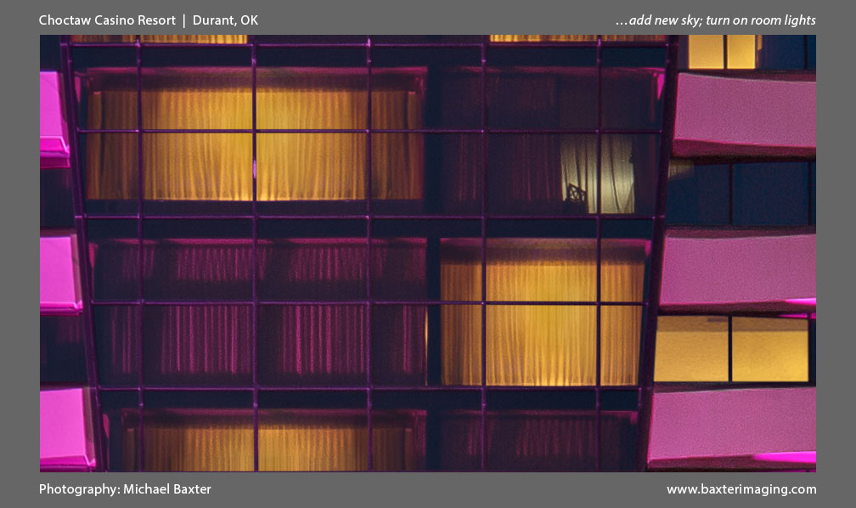Click the white-curtained window in upper row
The image size is (856, 508).
(597, 174)
